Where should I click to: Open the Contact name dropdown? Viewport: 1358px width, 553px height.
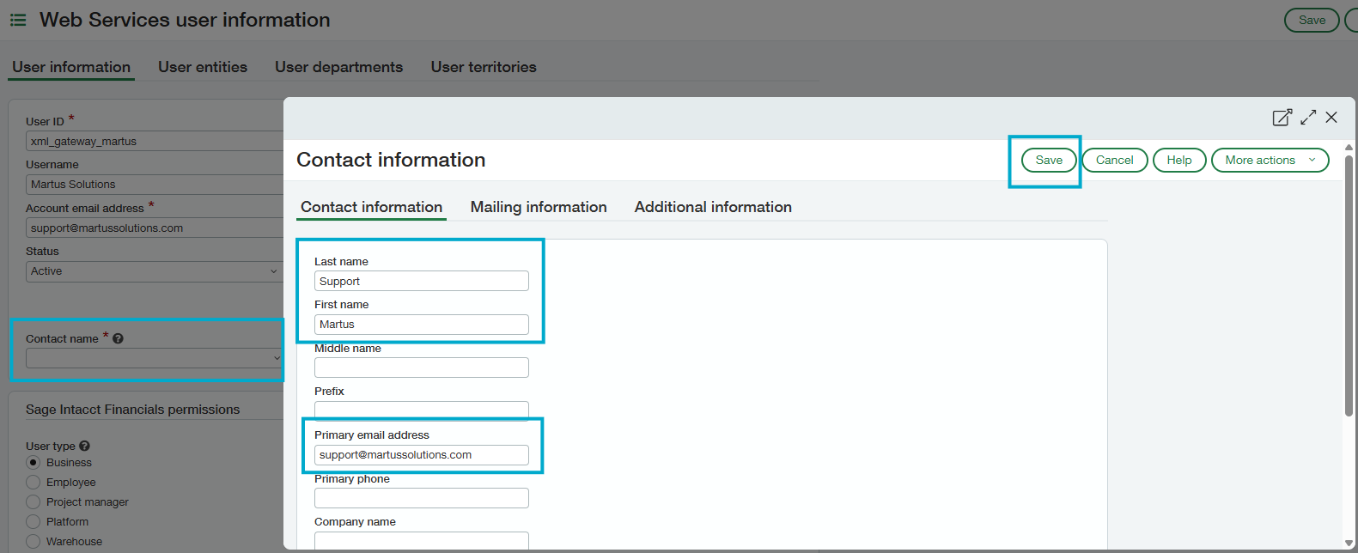point(155,358)
